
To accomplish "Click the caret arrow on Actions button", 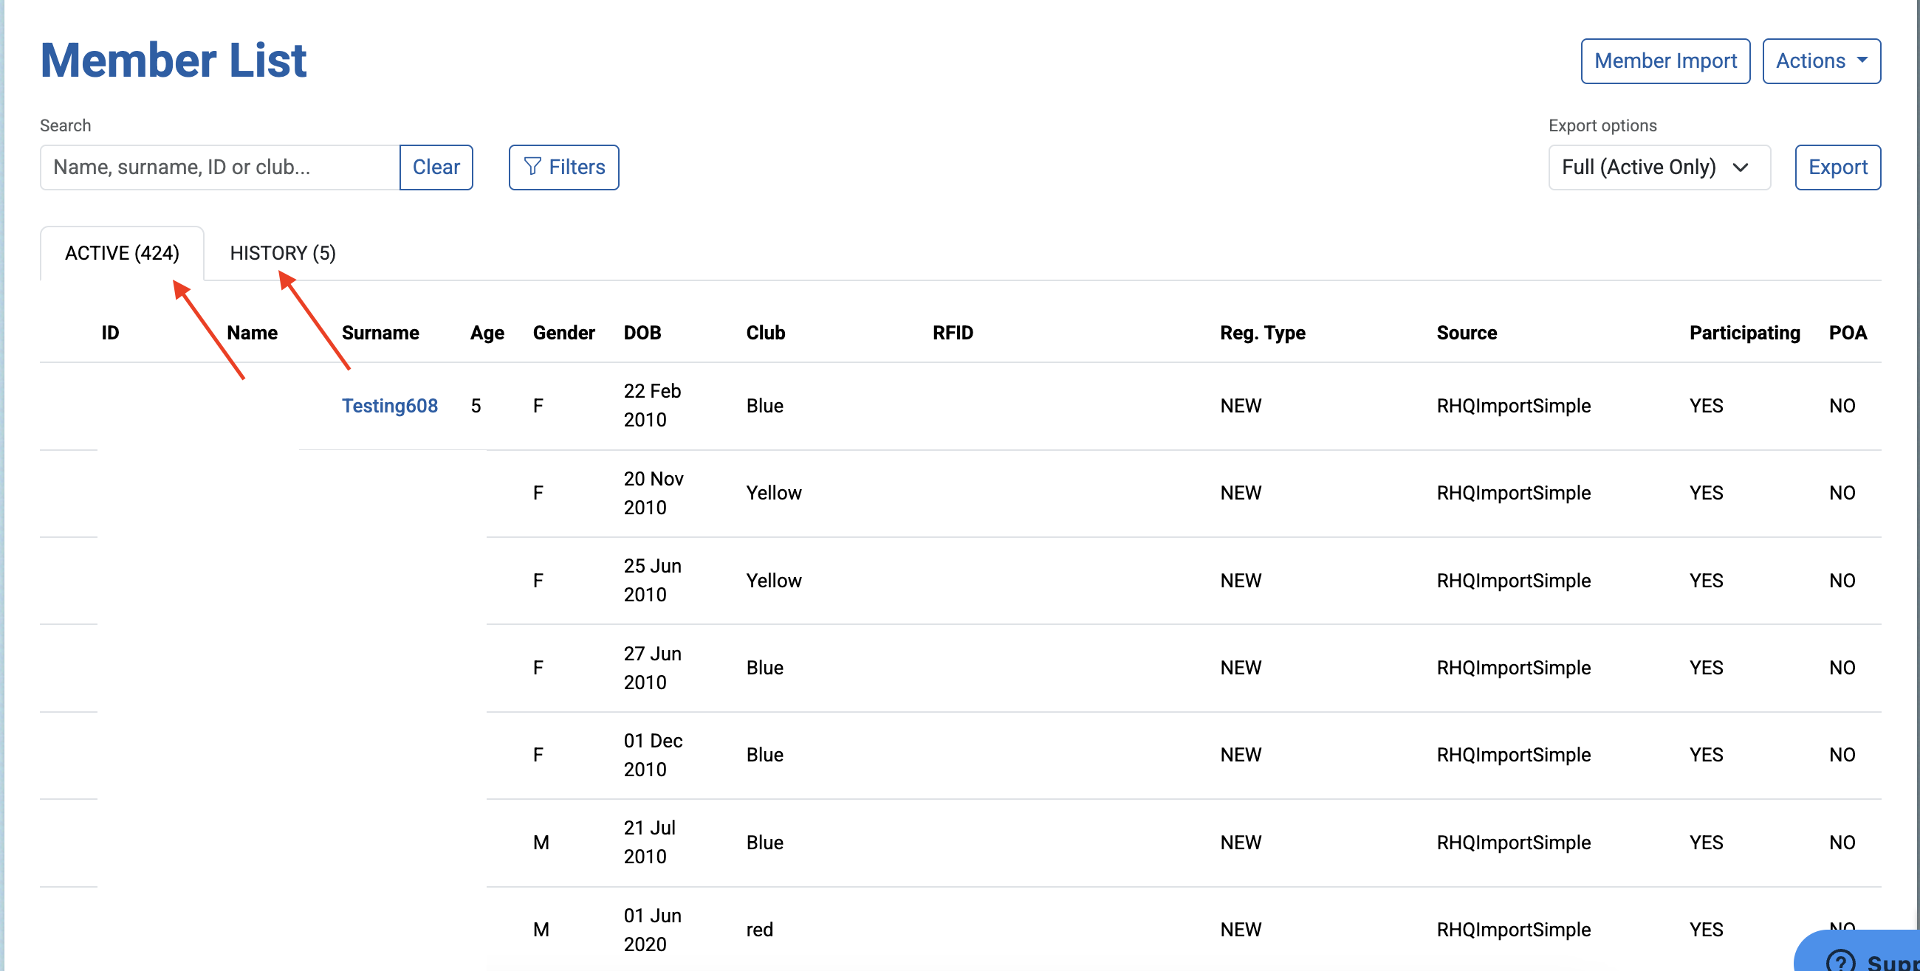I will click(x=1862, y=60).
